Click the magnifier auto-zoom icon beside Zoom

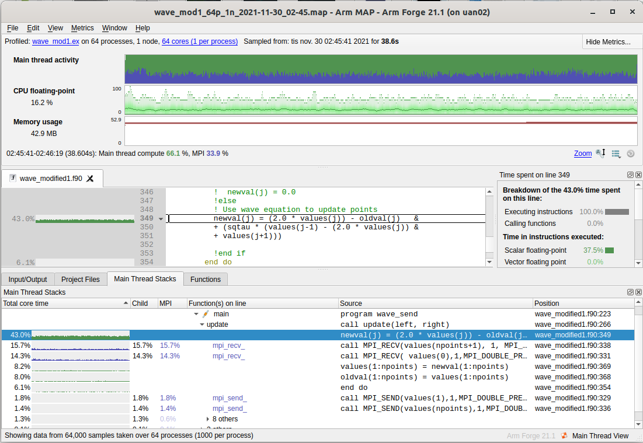coord(600,154)
